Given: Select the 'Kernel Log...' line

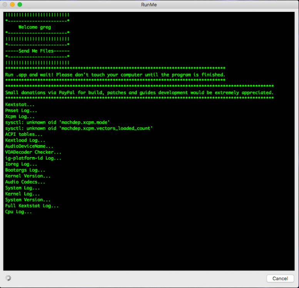Looking at the screenshot, I should pyautogui.click(x=22, y=194).
